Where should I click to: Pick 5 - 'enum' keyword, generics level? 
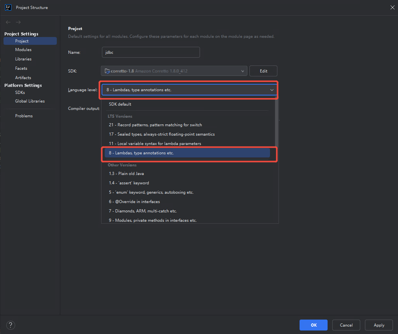(x=187, y=193)
